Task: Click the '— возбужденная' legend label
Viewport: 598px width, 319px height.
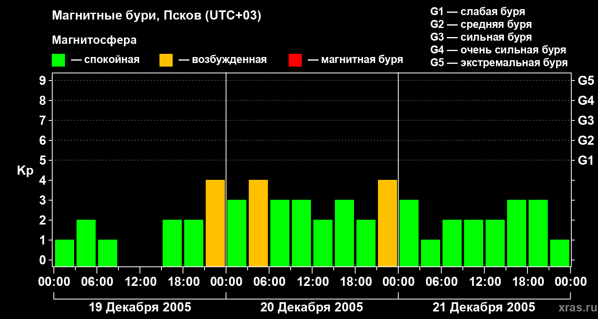Action: (x=222, y=60)
